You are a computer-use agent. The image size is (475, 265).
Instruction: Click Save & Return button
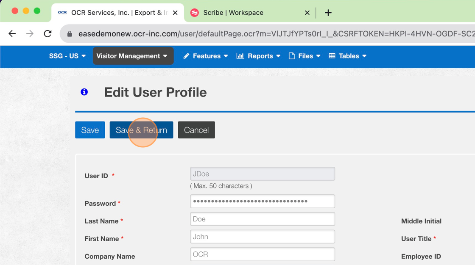[x=141, y=130]
